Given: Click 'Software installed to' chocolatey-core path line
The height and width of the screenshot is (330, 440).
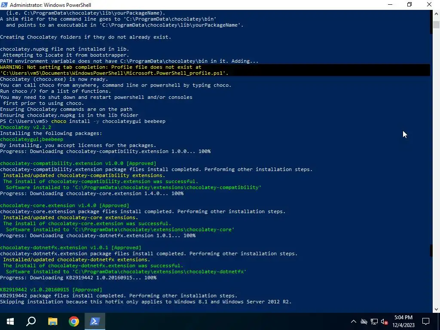Looking at the screenshot, I should pos(120,229).
